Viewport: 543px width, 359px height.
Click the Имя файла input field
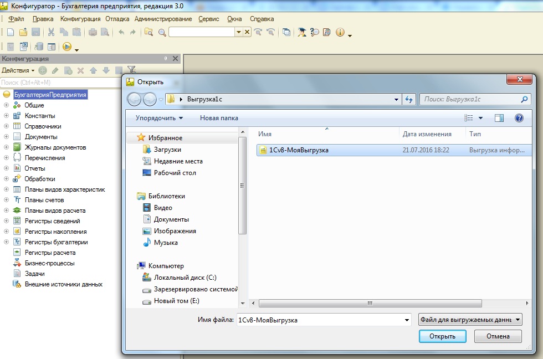point(324,320)
